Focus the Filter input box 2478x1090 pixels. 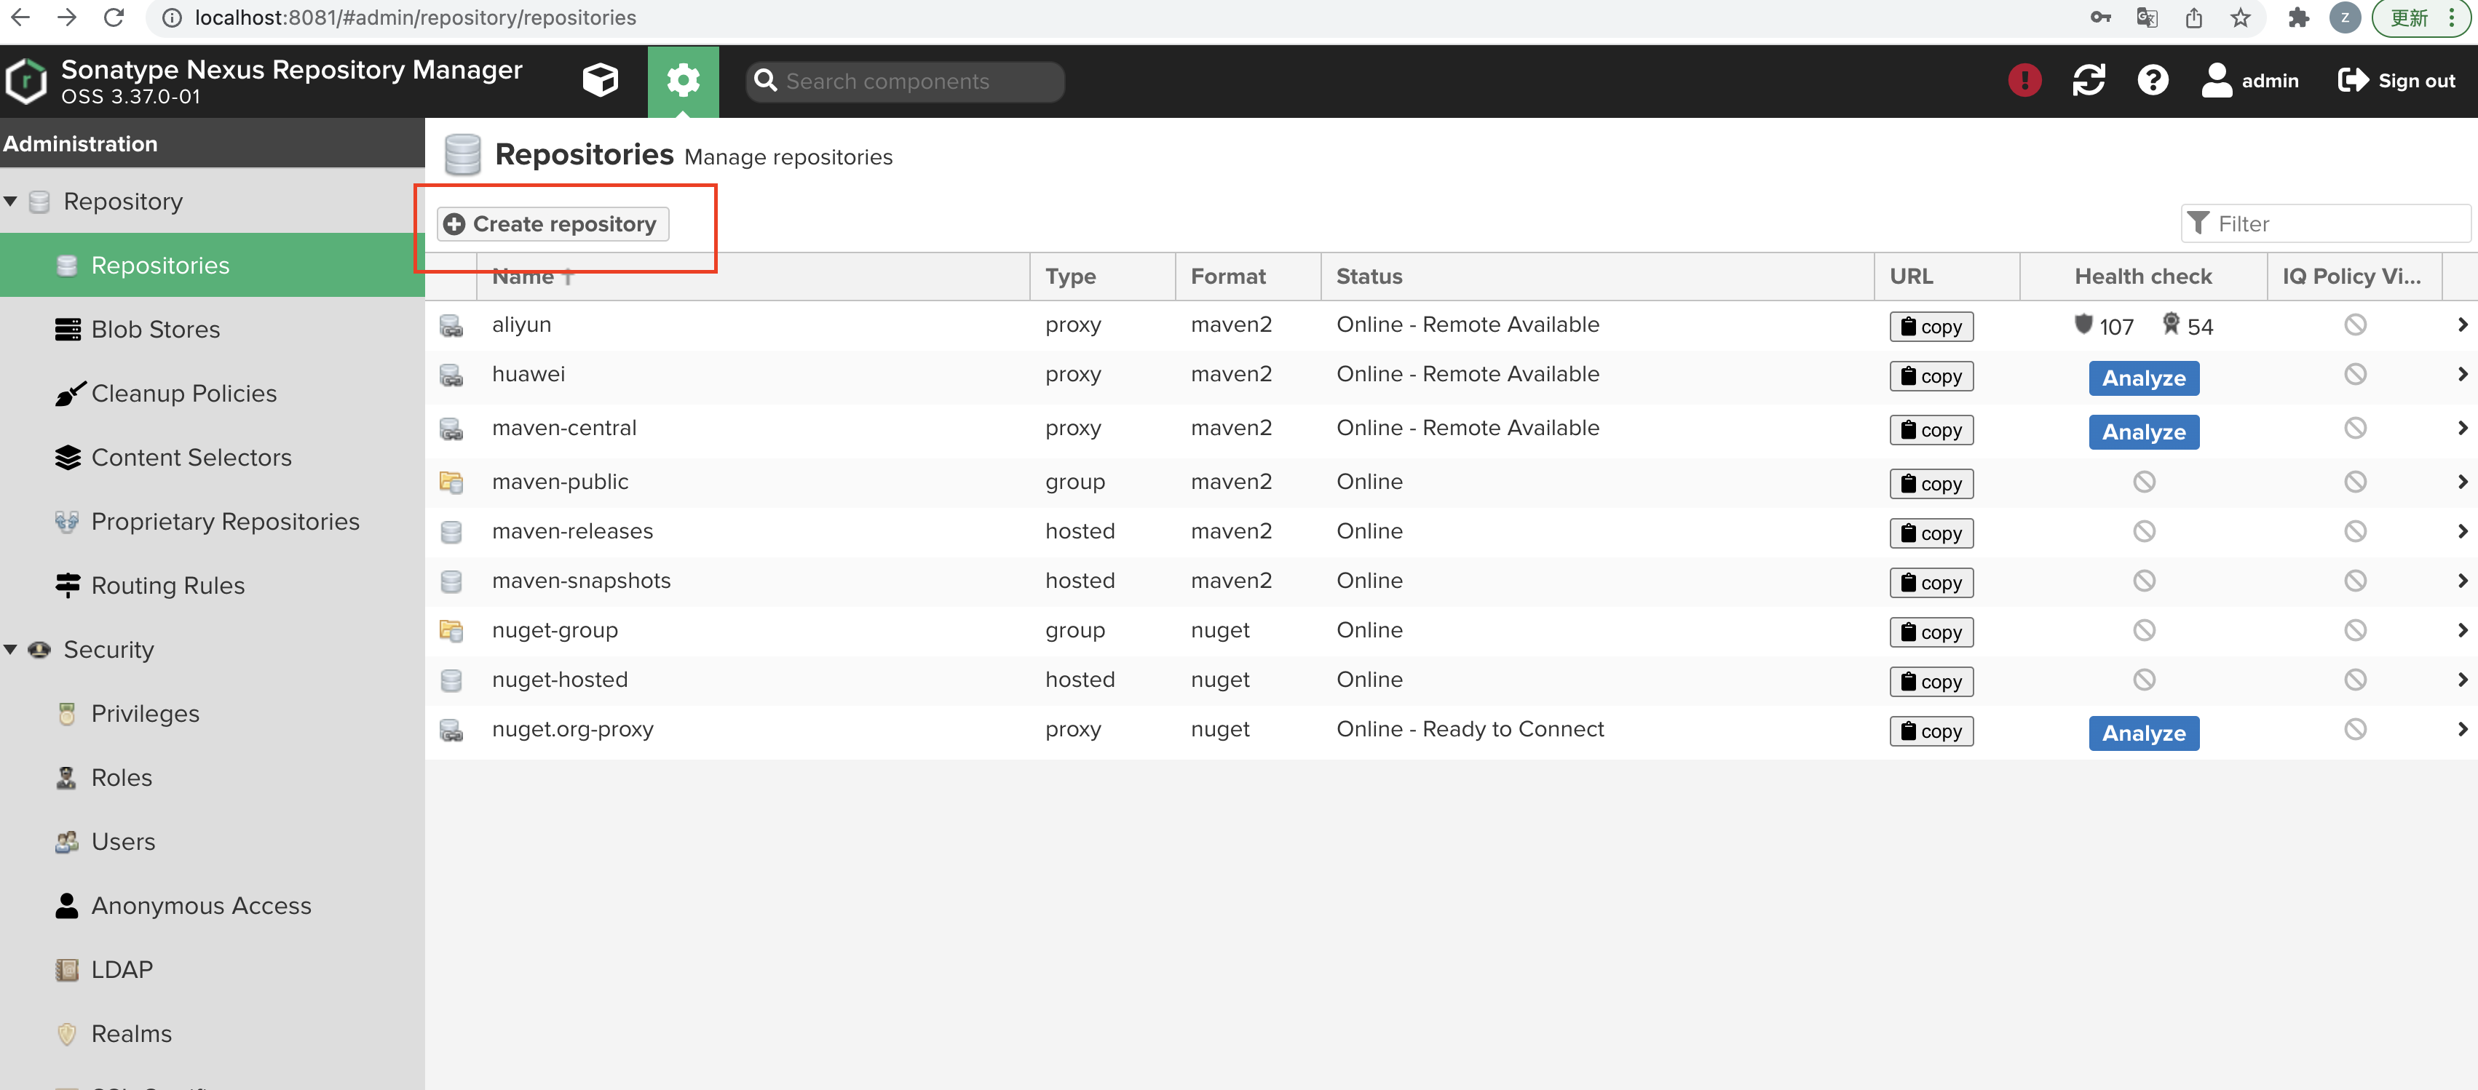point(2325,224)
